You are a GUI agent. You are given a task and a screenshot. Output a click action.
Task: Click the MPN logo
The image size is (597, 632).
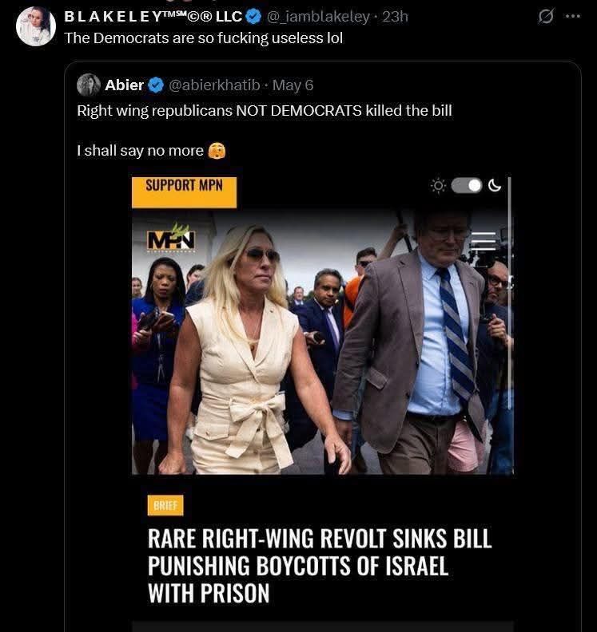[171, 239]
